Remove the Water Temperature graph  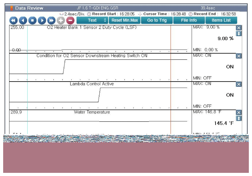tap(239, 113)
